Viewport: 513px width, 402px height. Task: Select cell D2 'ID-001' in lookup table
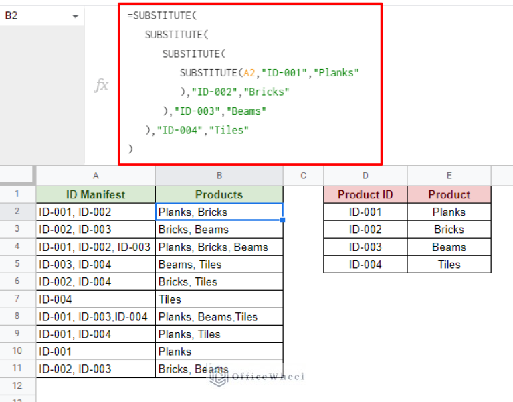(x=365, y=212)
